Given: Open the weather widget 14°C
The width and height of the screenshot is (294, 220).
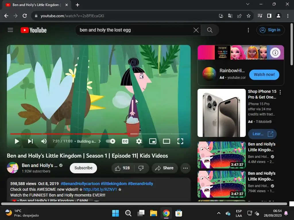Looking at the screenshot, I should click(x=22, y=213).
